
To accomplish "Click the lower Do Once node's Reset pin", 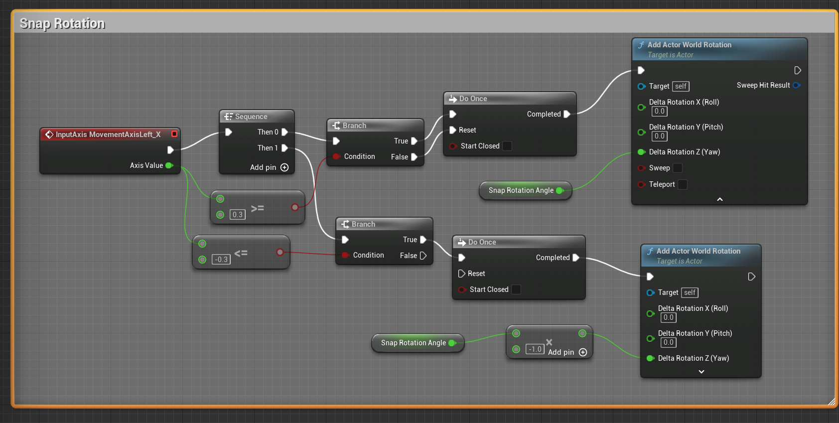I will point(462,274).
